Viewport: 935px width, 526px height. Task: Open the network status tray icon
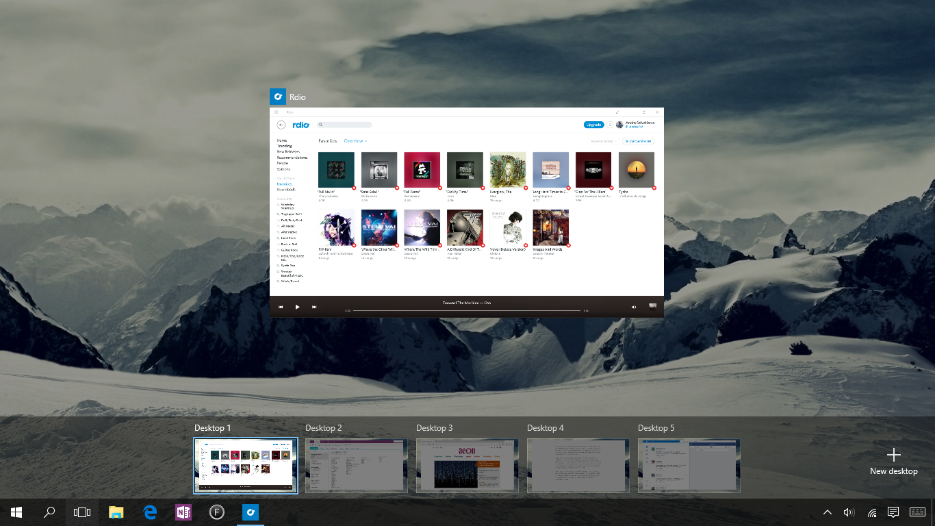[x=871, y=512]
